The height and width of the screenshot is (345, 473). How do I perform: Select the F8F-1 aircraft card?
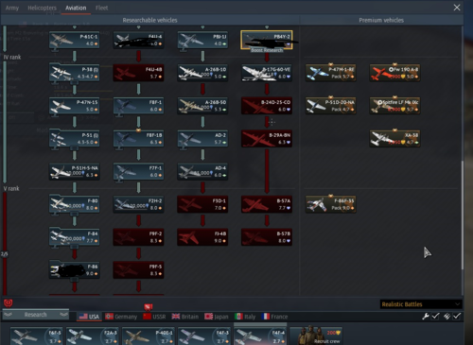pos(138,106)
